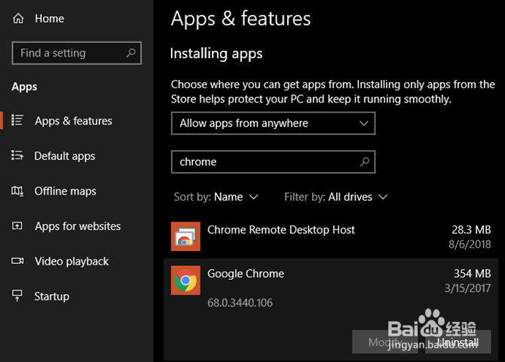Image resolution: width=505 pixels, height=362 pixels.
Task: Click the Apps section heading in sidebar
Action: point(24,87)
